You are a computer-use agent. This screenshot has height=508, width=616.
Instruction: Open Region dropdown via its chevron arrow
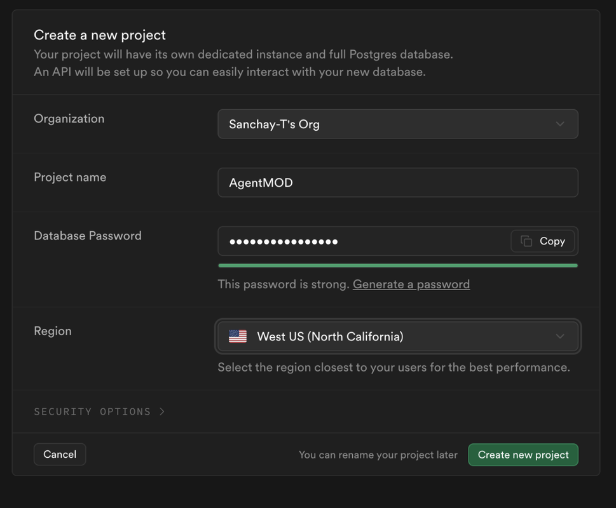click(x=560, y=336)
